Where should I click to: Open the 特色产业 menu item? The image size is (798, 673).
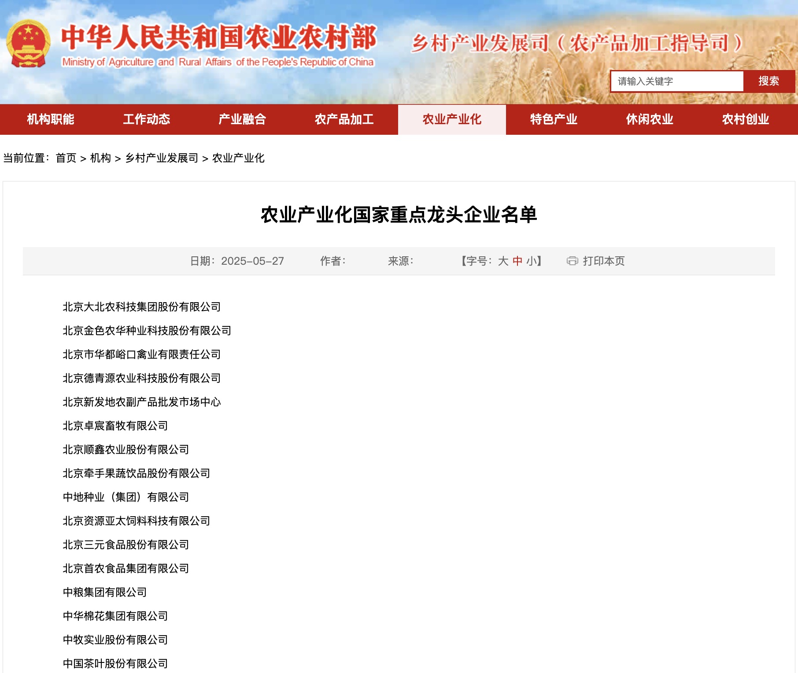554,119
